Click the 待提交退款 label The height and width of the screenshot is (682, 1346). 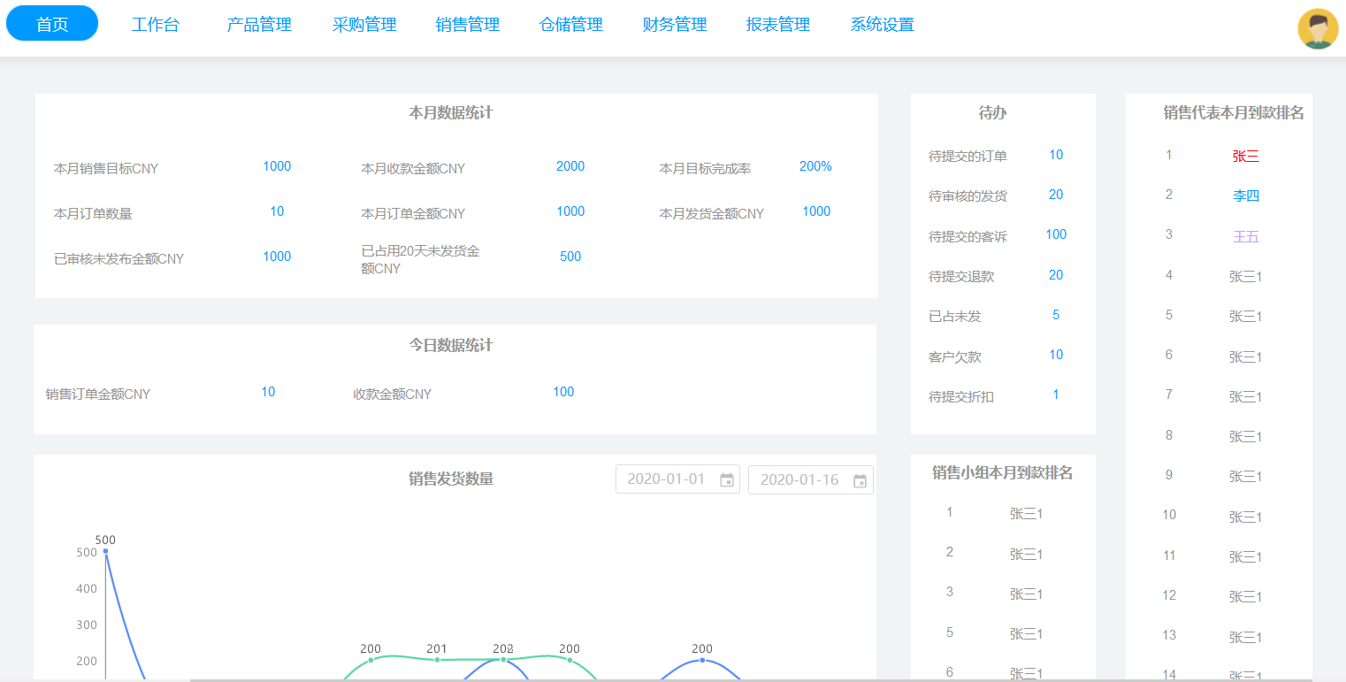tap(961, 277)
